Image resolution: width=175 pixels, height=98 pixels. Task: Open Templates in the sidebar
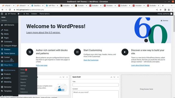[x=8, y=91]
